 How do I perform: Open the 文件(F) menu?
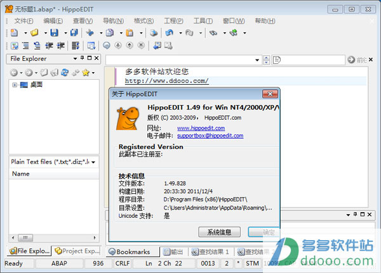point(23,21)
